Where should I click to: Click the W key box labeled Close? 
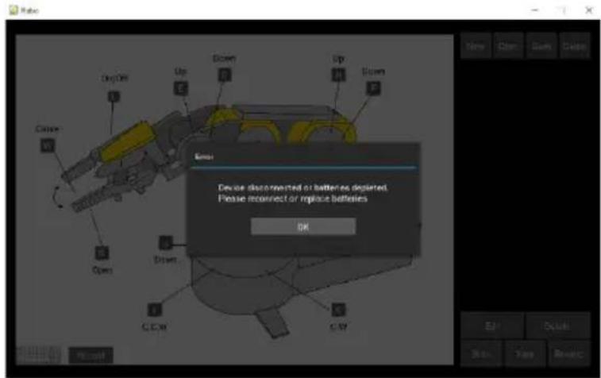click(x=46, y=145)
